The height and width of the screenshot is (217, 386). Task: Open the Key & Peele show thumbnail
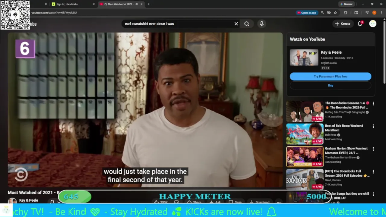304,58
